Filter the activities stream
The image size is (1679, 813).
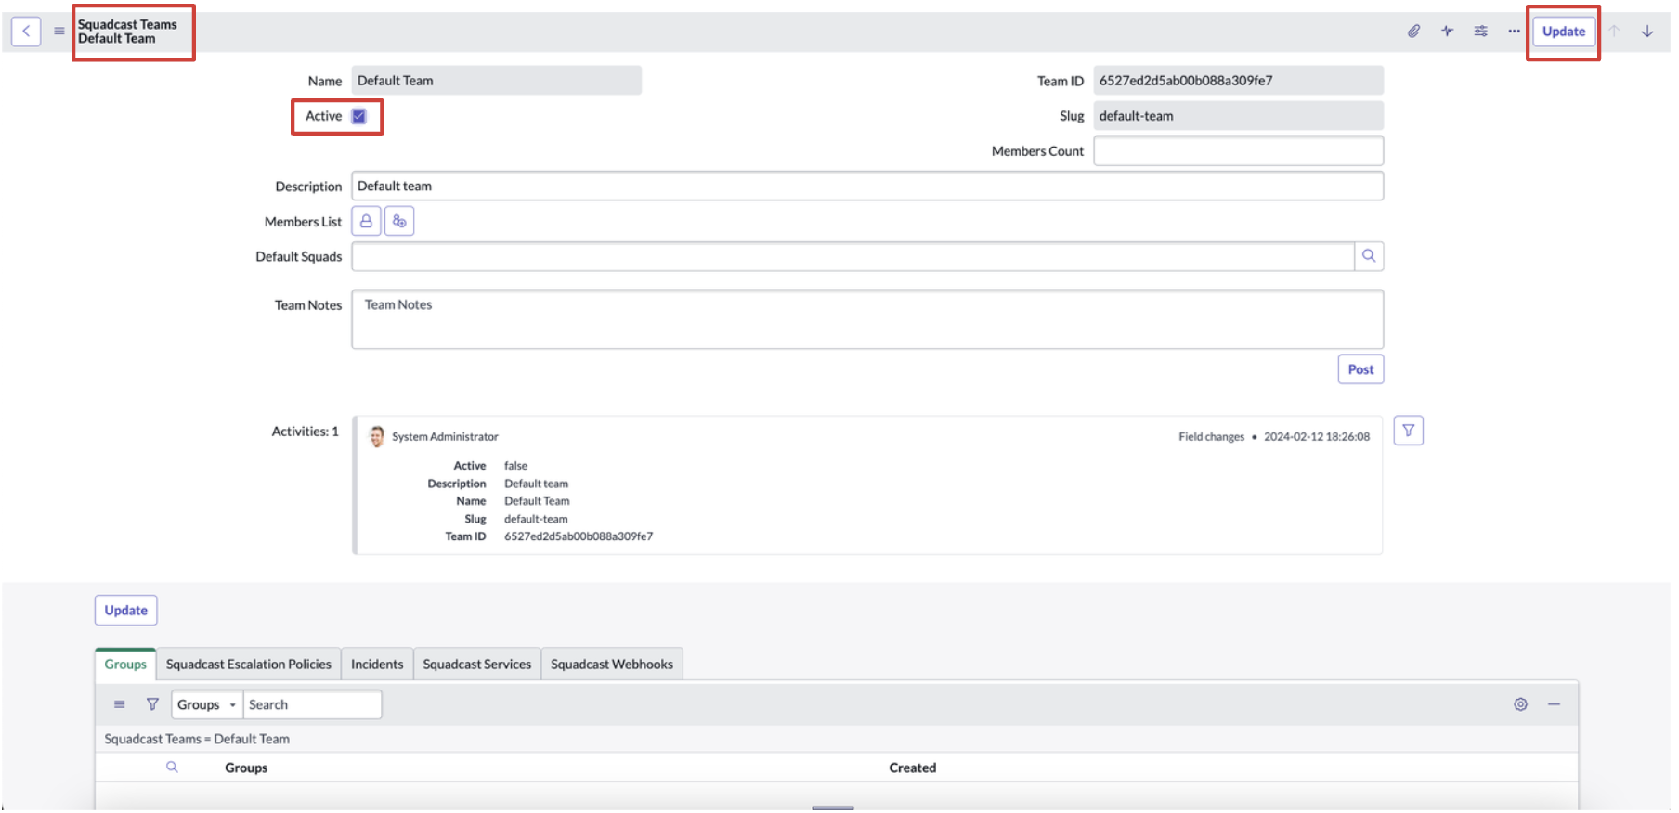click(x=1408, y=431)
